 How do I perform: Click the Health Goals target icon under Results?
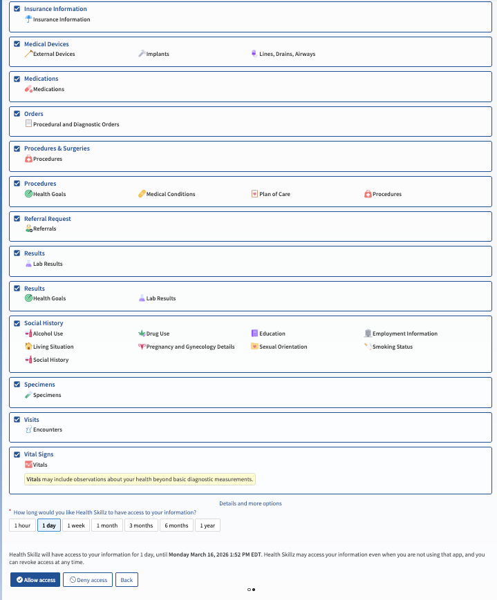(x=28, y=298)
